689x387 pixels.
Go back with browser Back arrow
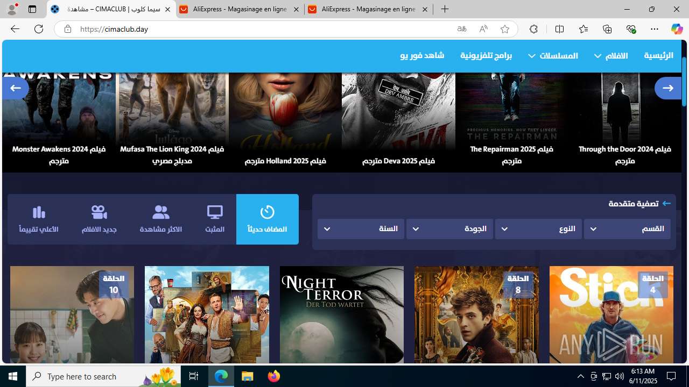[15, 29]
